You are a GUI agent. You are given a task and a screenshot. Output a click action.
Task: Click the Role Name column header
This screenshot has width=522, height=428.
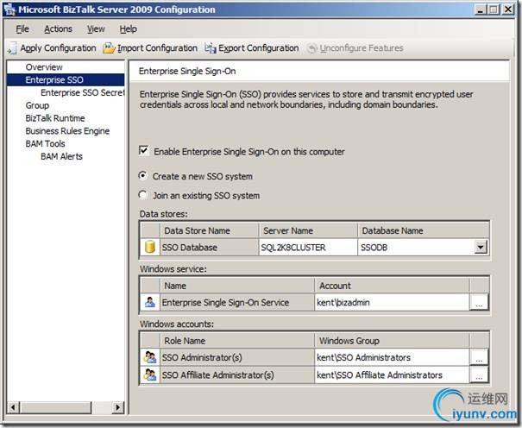[x=237, y=341]
